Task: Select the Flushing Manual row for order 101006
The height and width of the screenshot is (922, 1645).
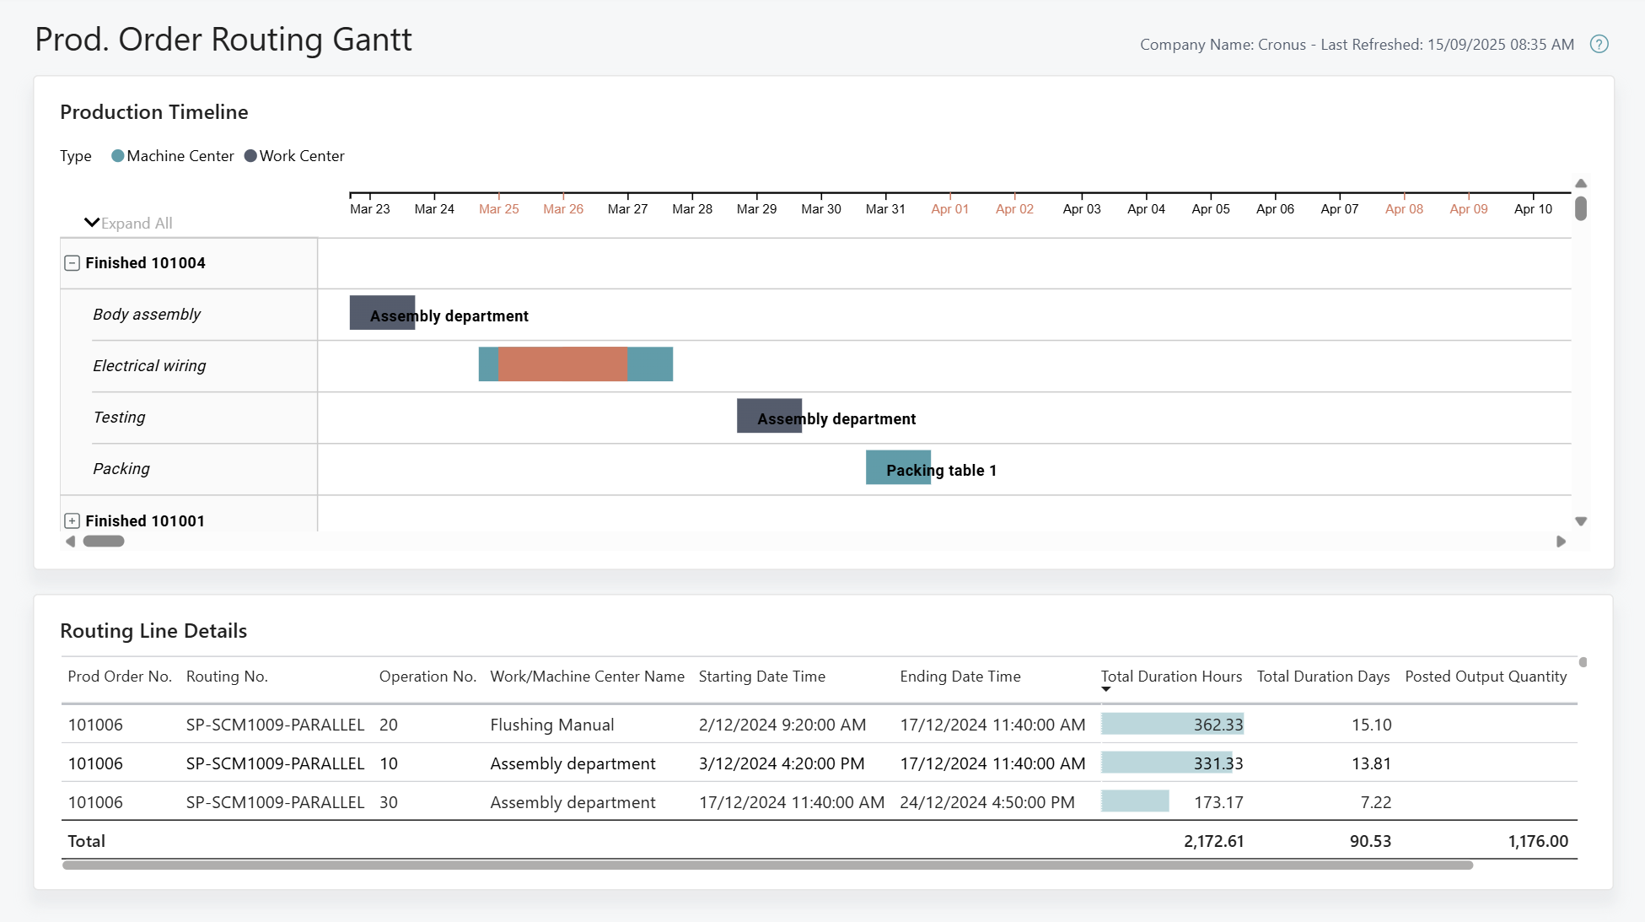Action: (552, 724)
